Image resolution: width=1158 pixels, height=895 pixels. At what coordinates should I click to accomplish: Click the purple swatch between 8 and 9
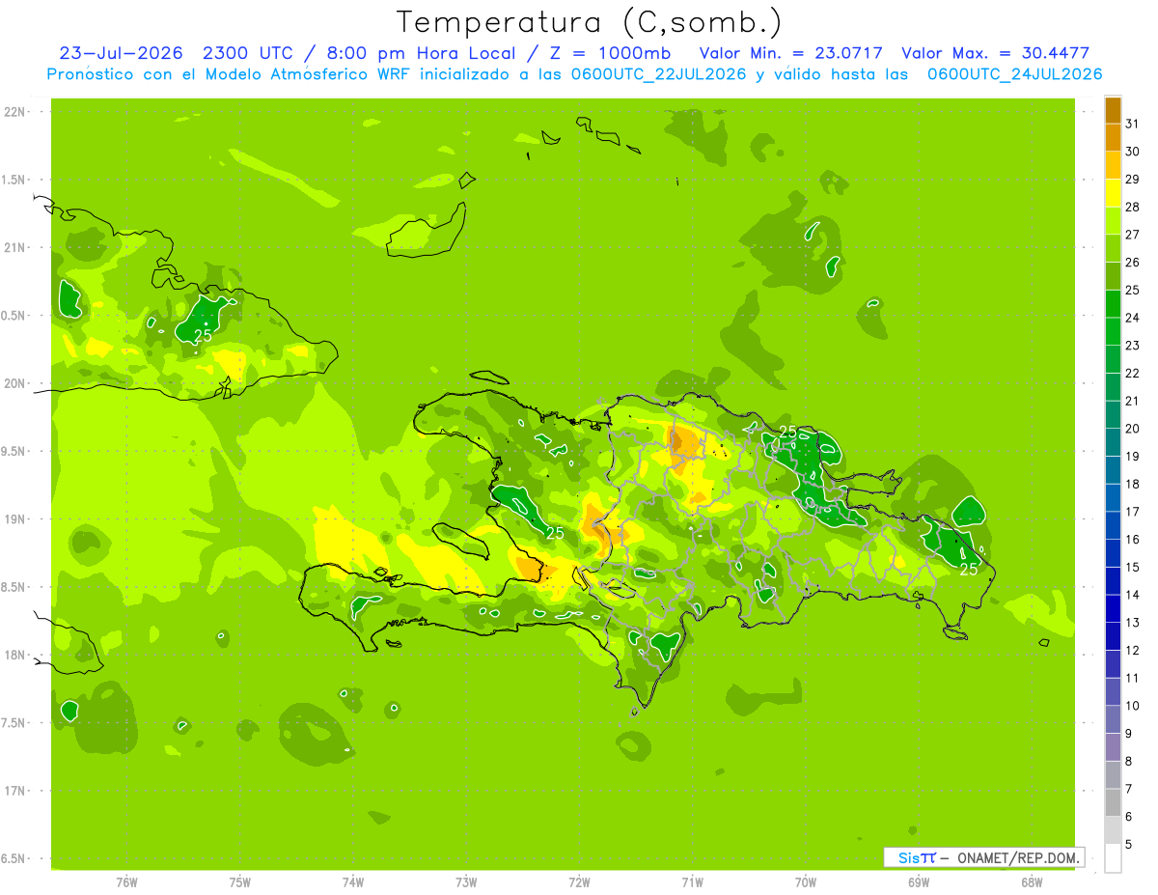point(1113,747)
